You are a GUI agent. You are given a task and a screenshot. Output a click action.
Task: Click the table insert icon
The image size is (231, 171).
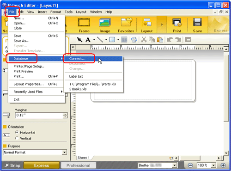click(124, 40)
